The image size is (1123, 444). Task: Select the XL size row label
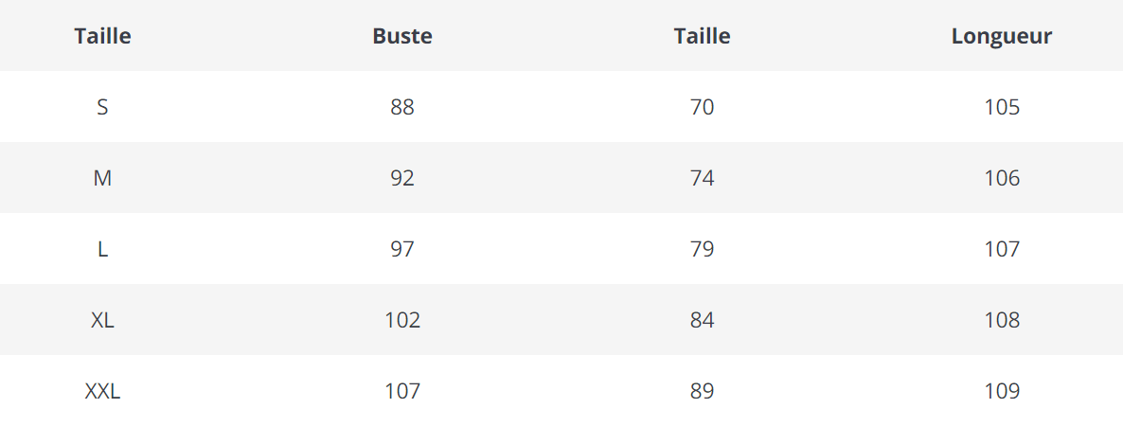point(102,320)
